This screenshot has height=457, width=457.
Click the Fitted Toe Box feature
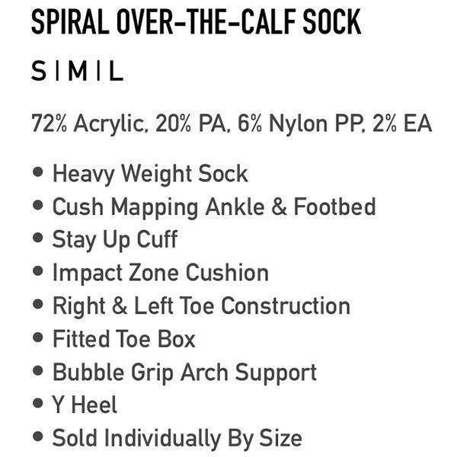point(123,339)
